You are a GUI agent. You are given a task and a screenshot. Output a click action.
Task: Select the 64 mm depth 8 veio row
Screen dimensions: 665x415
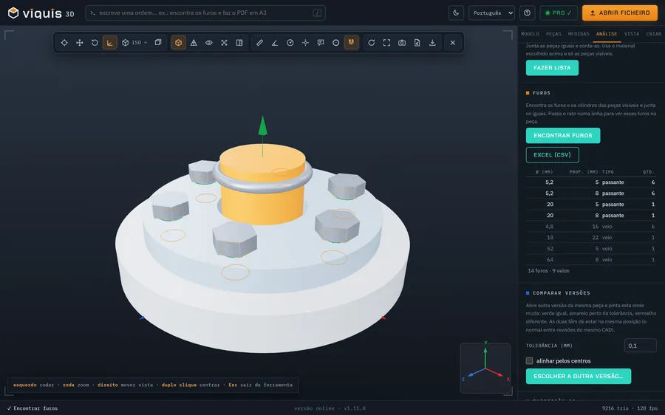click(591, 259)
